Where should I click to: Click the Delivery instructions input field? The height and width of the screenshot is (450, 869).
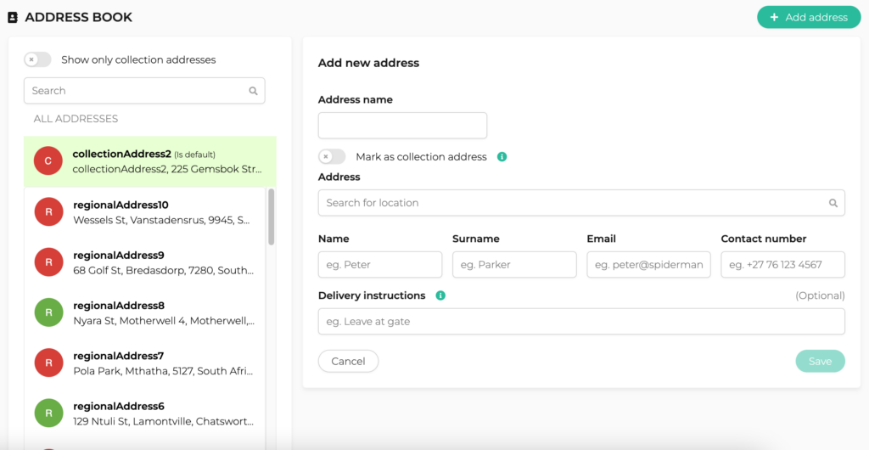[581, 322]
